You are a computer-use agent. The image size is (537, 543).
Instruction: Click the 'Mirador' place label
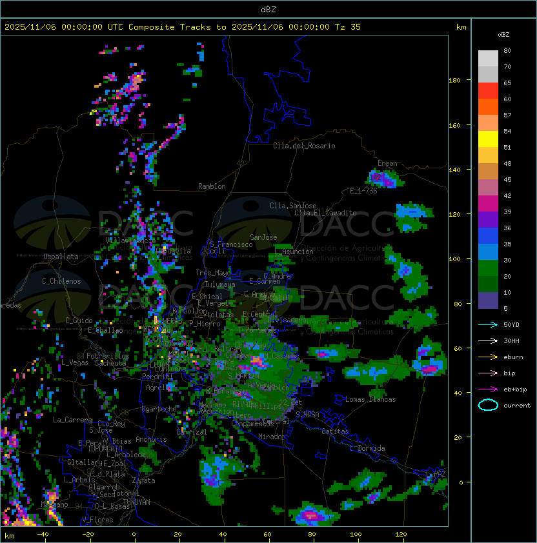272,437
